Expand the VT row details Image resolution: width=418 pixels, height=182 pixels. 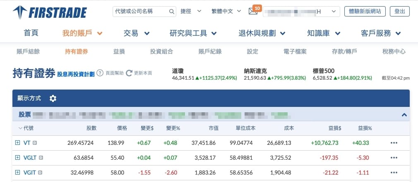17,143
